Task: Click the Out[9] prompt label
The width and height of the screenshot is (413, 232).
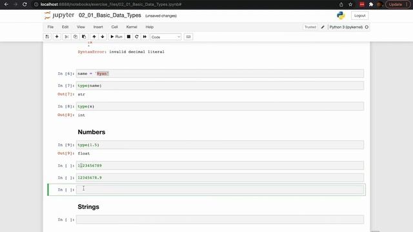Action: [x=66, y=153]
